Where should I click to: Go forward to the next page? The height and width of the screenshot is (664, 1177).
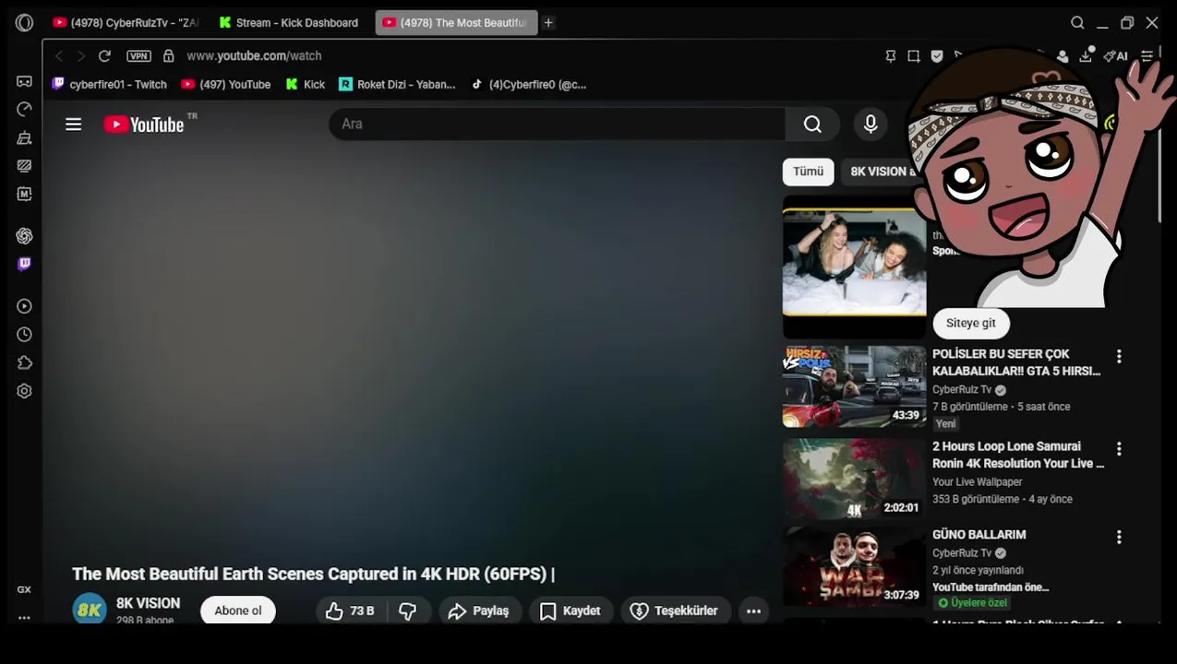(x=81, y=56)
